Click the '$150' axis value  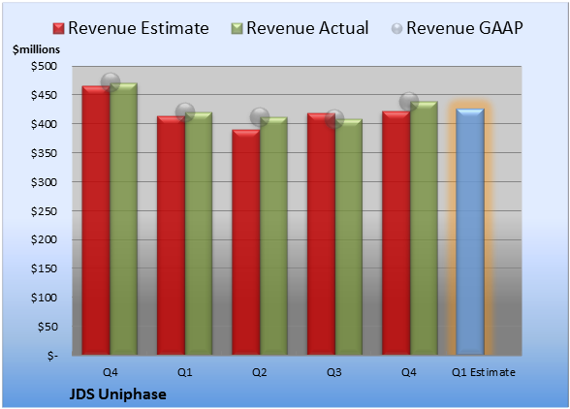tap(44, 268)
